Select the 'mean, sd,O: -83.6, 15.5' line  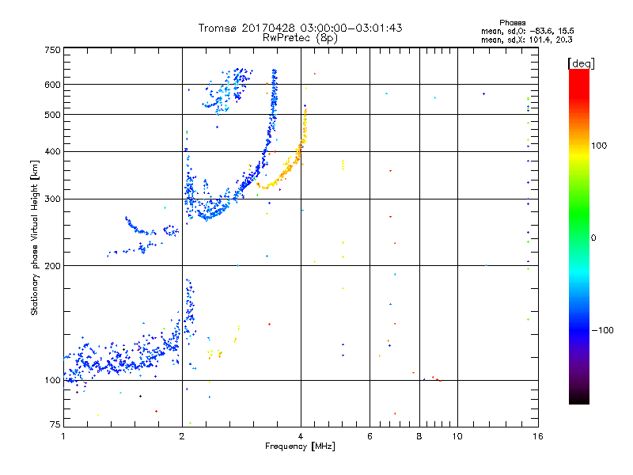point(527,31)
